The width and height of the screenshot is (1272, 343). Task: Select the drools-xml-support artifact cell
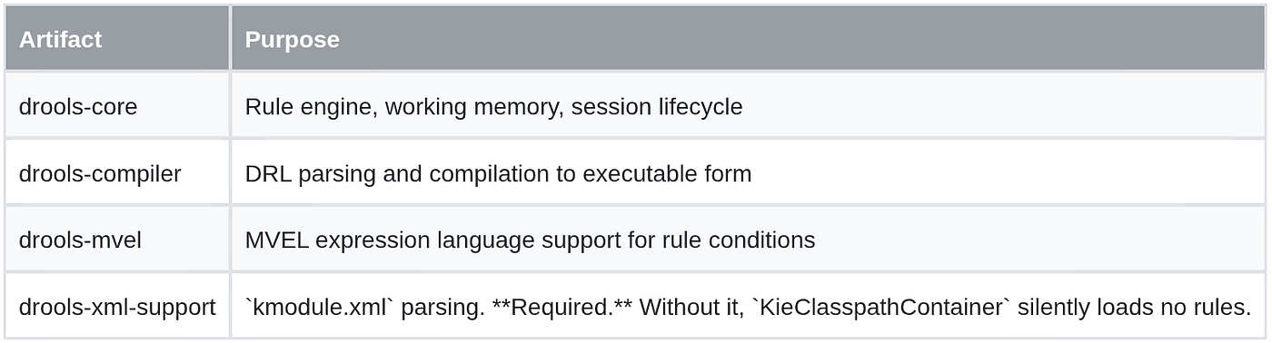pos(117,307)
